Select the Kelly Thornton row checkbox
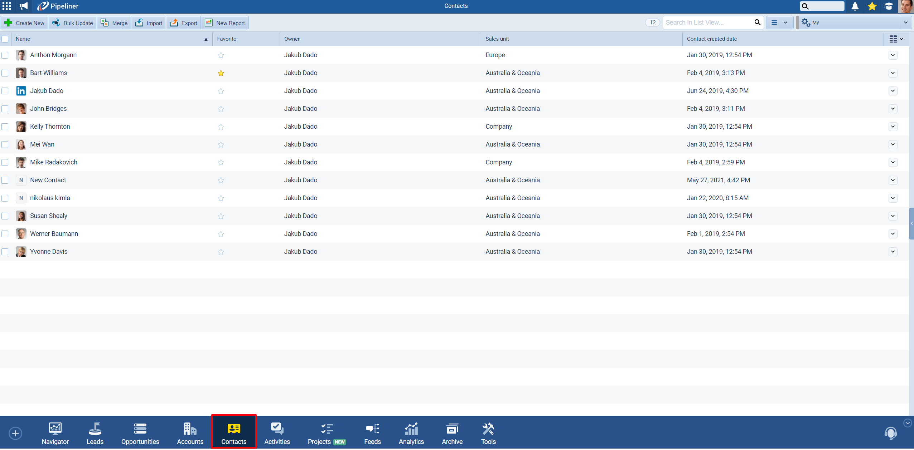This screenshot has height=450, width=914. [x=5, y=127]
